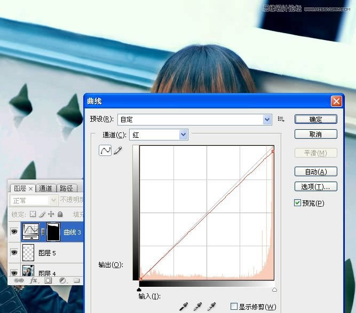Click the link layers icon
The height and width of the screenshot is (313, 356).
coord(19,280)
